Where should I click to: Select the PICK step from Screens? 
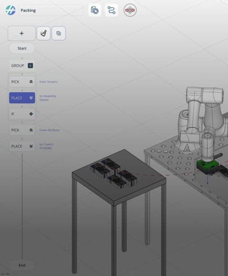point(22,82)
